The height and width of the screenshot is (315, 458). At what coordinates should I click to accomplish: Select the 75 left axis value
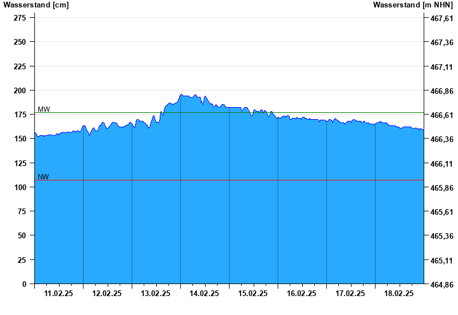pyautogui.click(x=22, y=211)
